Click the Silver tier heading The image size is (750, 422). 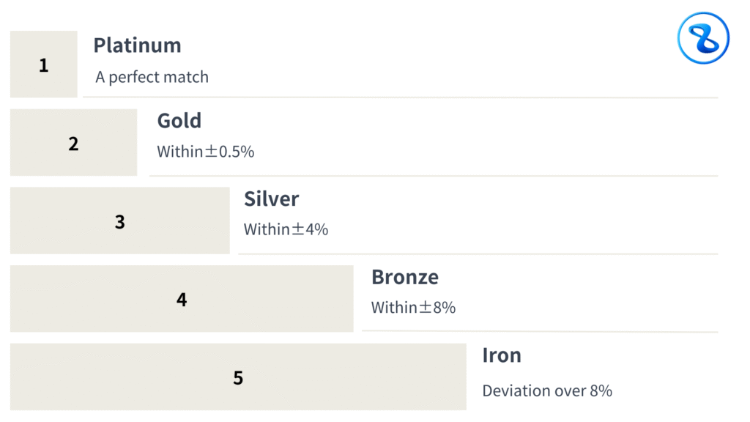(272, 199)
